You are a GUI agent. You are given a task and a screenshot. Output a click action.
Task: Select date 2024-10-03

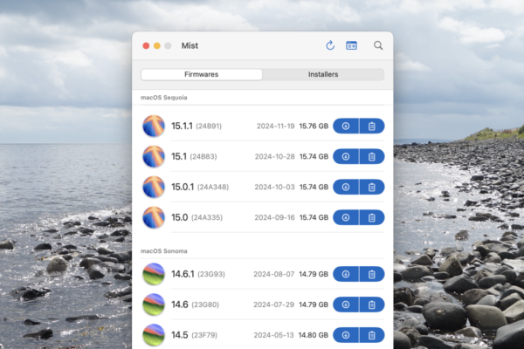coord(275,188)
